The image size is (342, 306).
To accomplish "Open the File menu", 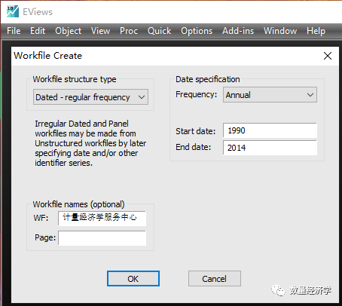I will [x=14, y=31].
